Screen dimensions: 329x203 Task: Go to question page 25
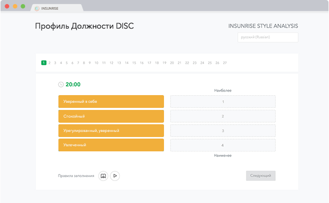point(210,63)
